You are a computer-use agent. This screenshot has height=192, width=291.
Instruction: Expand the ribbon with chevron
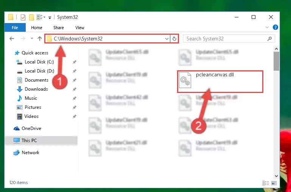(x=267, y=28)
